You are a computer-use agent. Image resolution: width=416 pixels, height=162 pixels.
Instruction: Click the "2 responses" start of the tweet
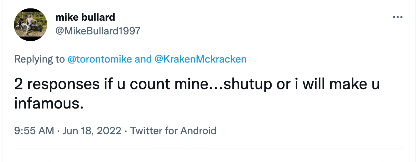pyautogui.click(x=57, y=85)
